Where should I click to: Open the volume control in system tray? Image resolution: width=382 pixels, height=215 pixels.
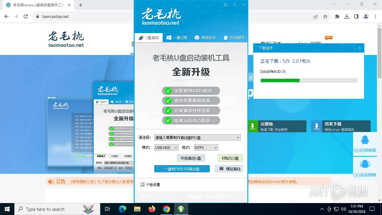tap(343, 209)
